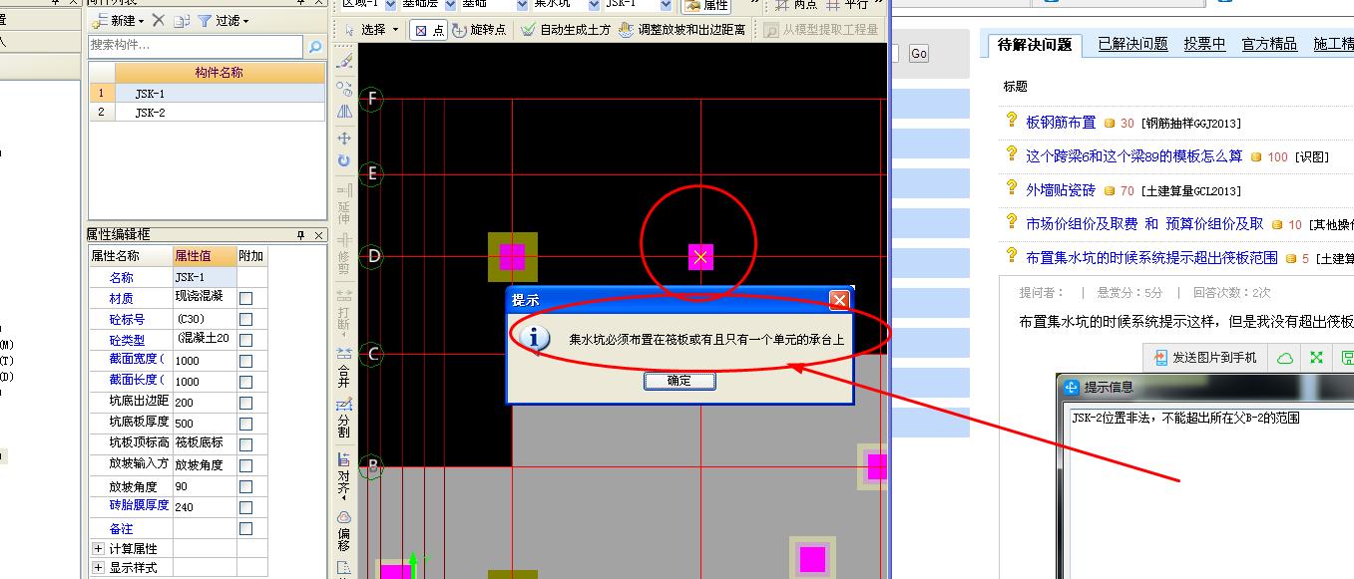Click 确定 in the 提示 dialog
1354x579 pixels.
[678, 381]
